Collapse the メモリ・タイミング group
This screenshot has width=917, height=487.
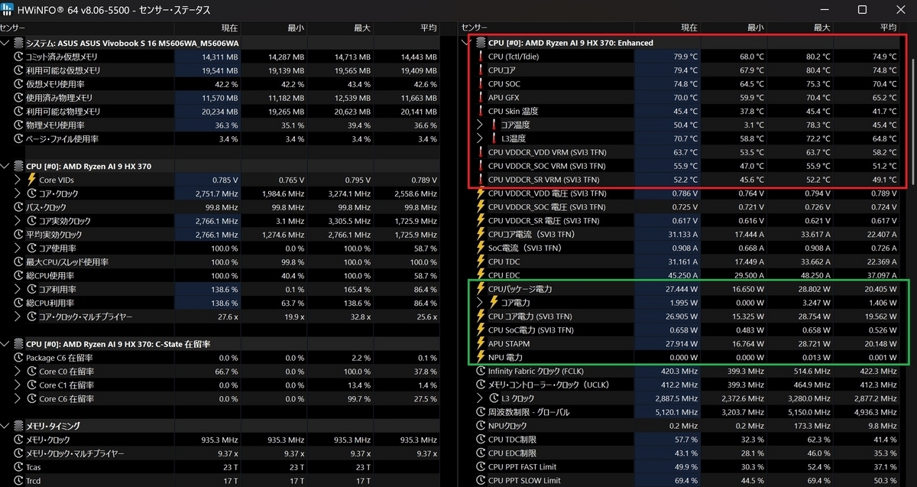pos(6,426)
